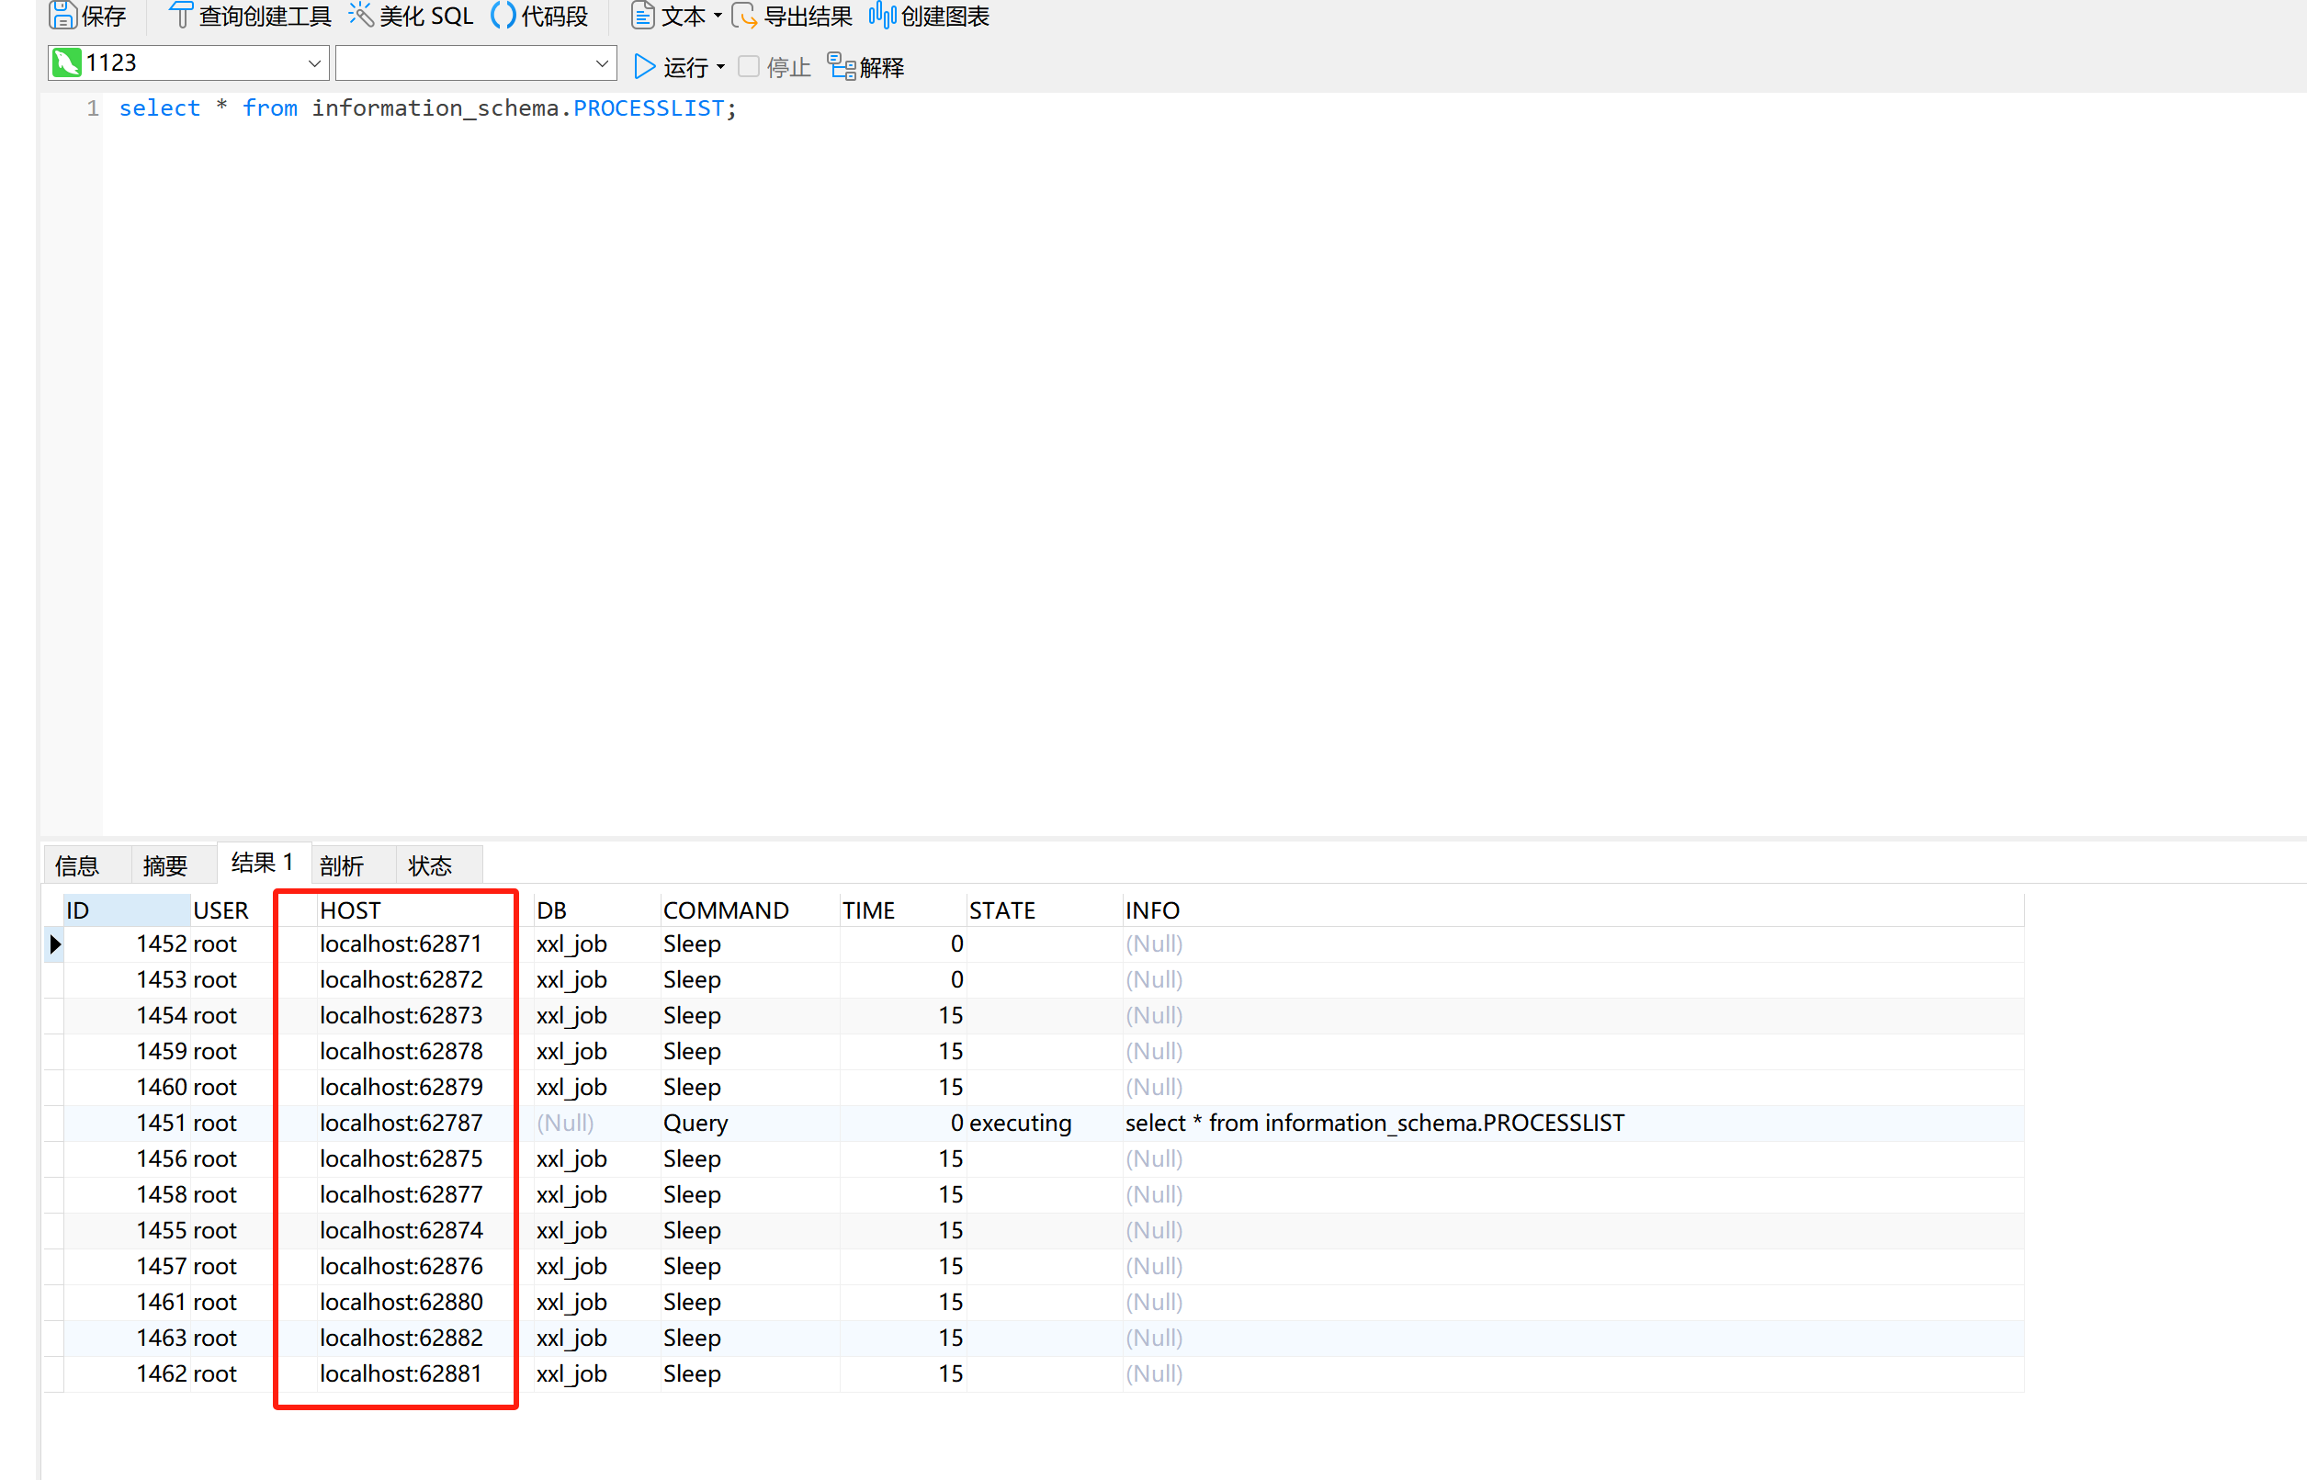Sort by the HOST column header
2307x1480 pixels.
[351, 910]
